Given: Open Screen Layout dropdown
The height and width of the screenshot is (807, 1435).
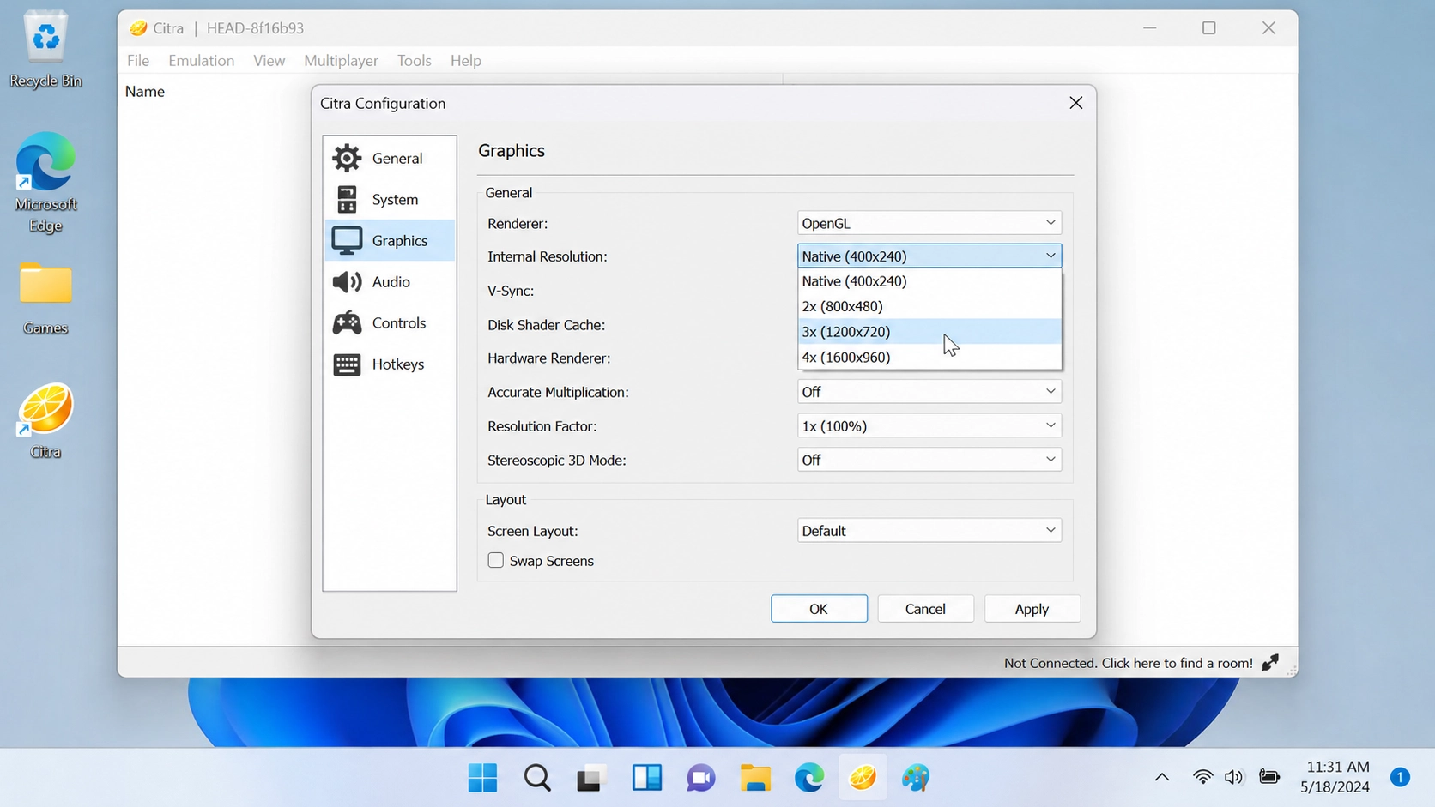Looking at the screenshot, I should point(929,531).
